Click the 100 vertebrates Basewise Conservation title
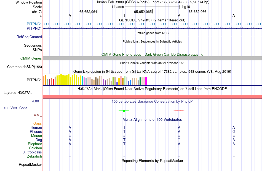The width and height of the screenshot is (262, 171). tap(152, 102)
